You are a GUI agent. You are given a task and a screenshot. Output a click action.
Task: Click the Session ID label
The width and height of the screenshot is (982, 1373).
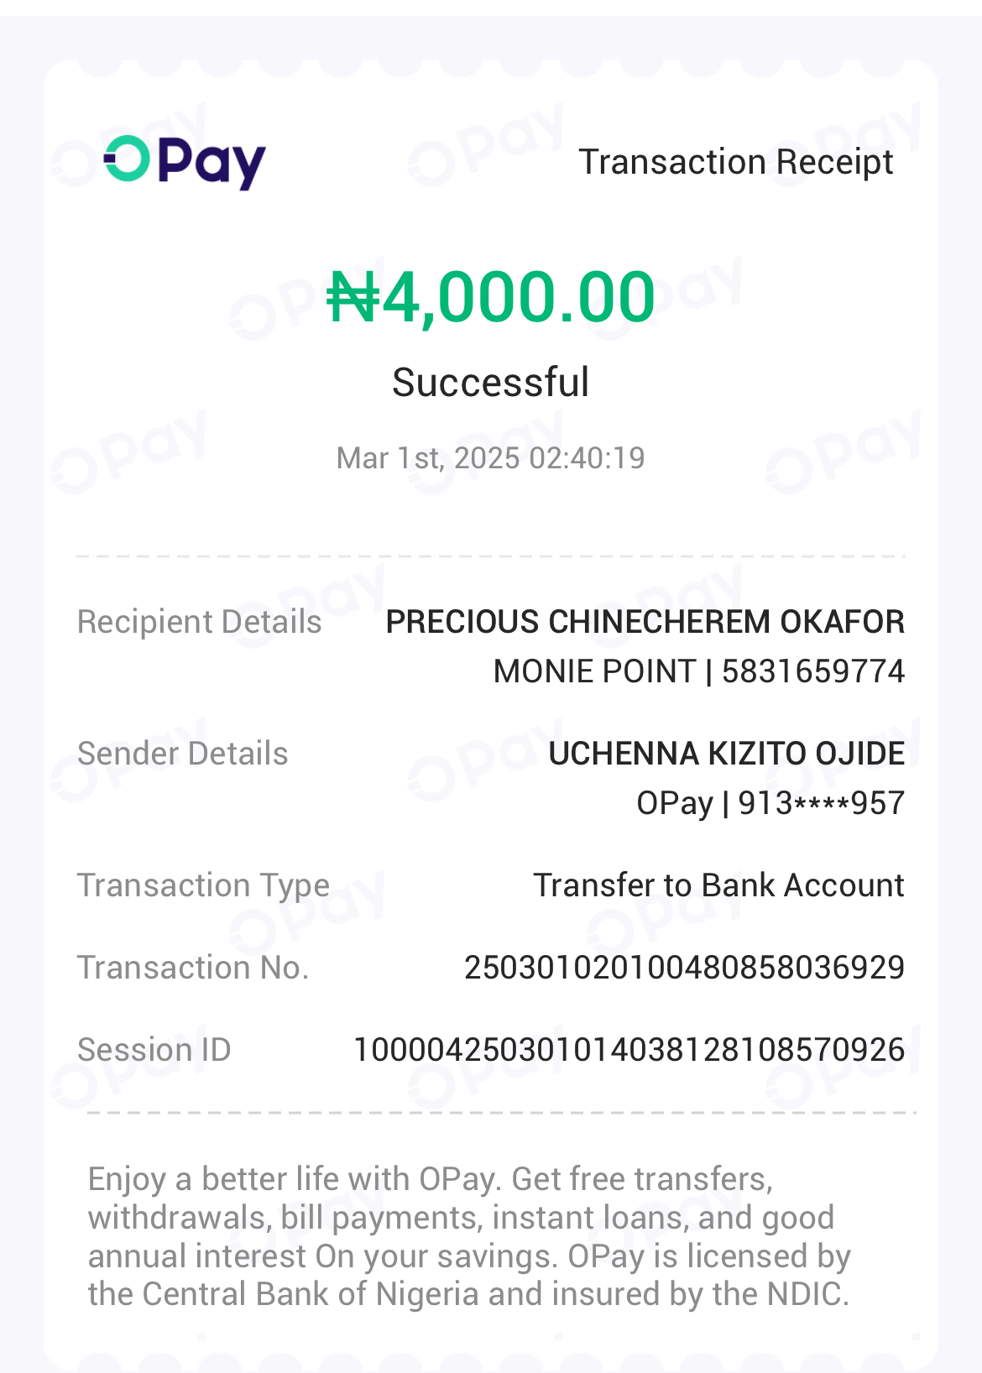(x=154, y=1050)
